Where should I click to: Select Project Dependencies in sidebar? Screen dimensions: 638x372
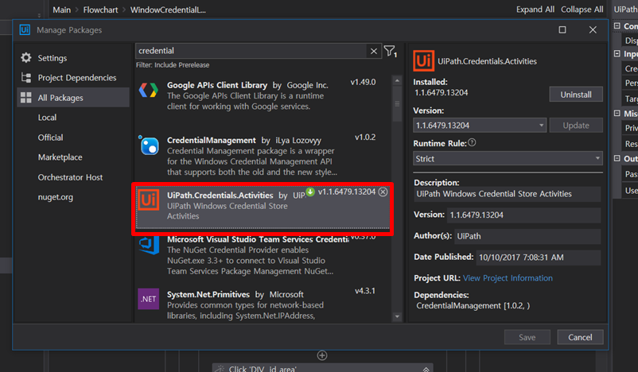[77, 78]
